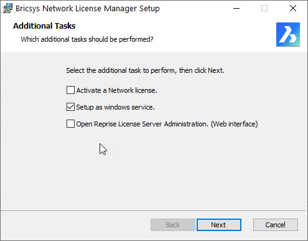
Task: Uncheck Setup as windows service checkbox
Action: [x=70, y=107]
